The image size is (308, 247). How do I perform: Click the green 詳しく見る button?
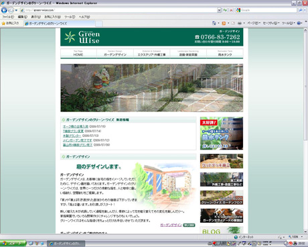(189, 225)
